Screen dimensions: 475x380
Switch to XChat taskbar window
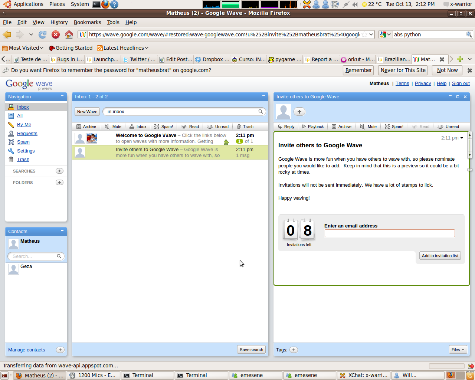coord(364,375)
